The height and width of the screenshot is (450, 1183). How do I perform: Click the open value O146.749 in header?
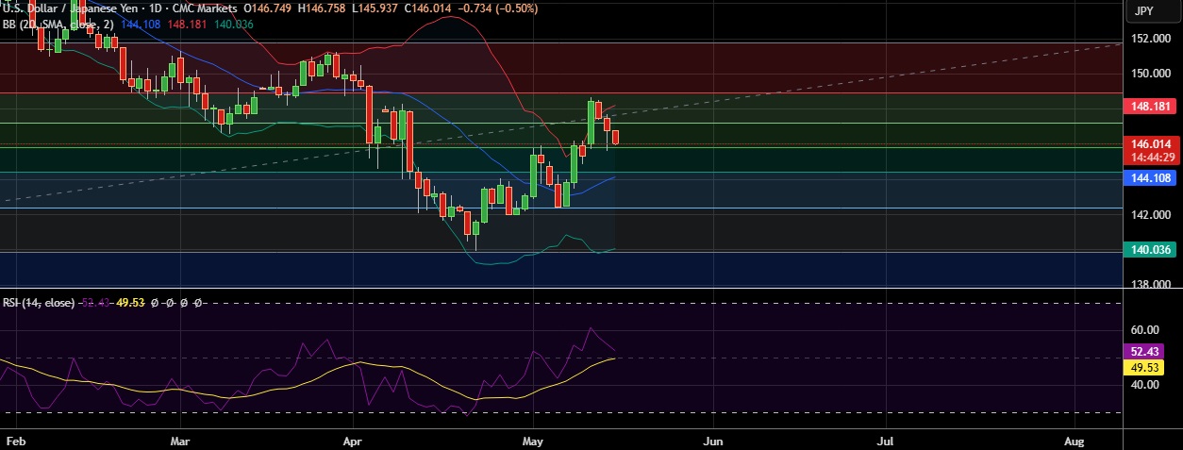[x=269, y=7]
